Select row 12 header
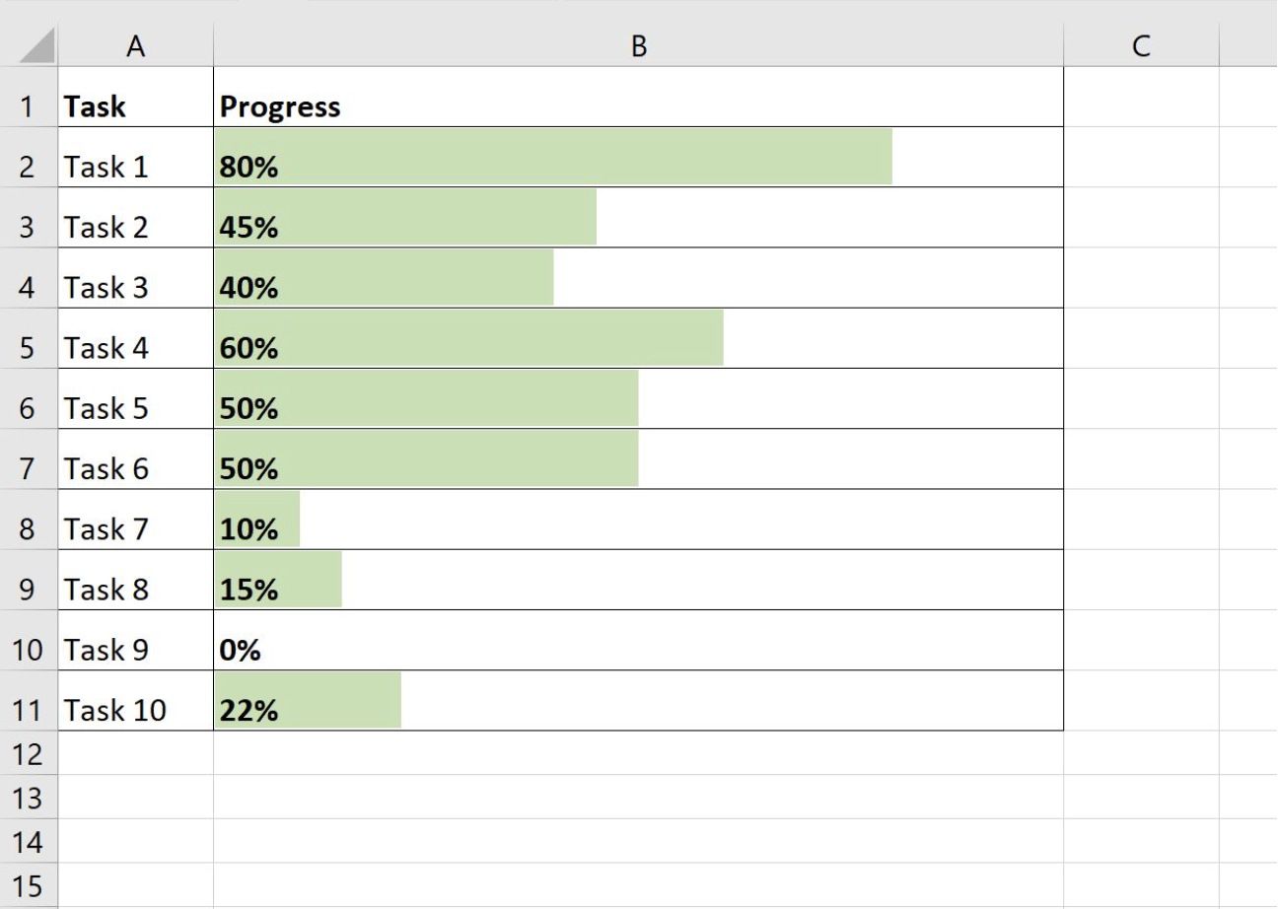Viewport: 1278px width, 909px height. (28, 754)
